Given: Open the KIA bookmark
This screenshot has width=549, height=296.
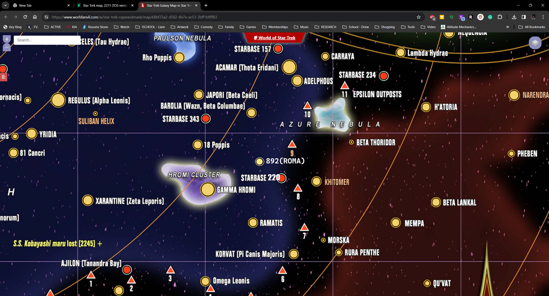Looking at the screenshot, I should coord(71,27).
